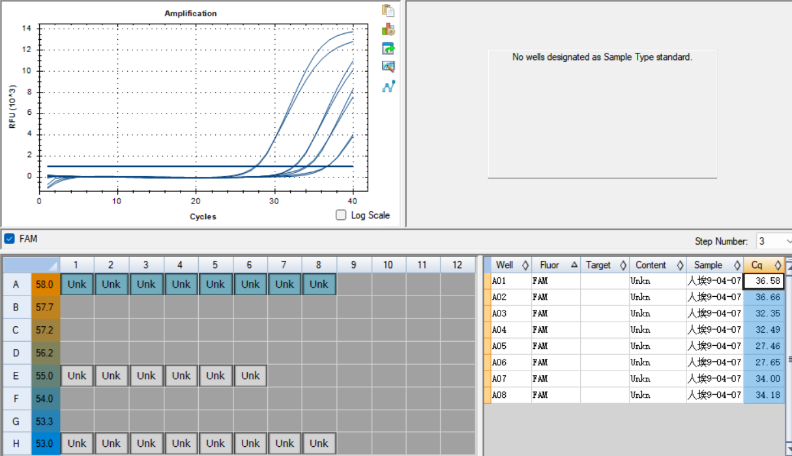Viewport: 792px width, 456px height.
Task: Sort the table by Cq column header
Action: (764, 265)
